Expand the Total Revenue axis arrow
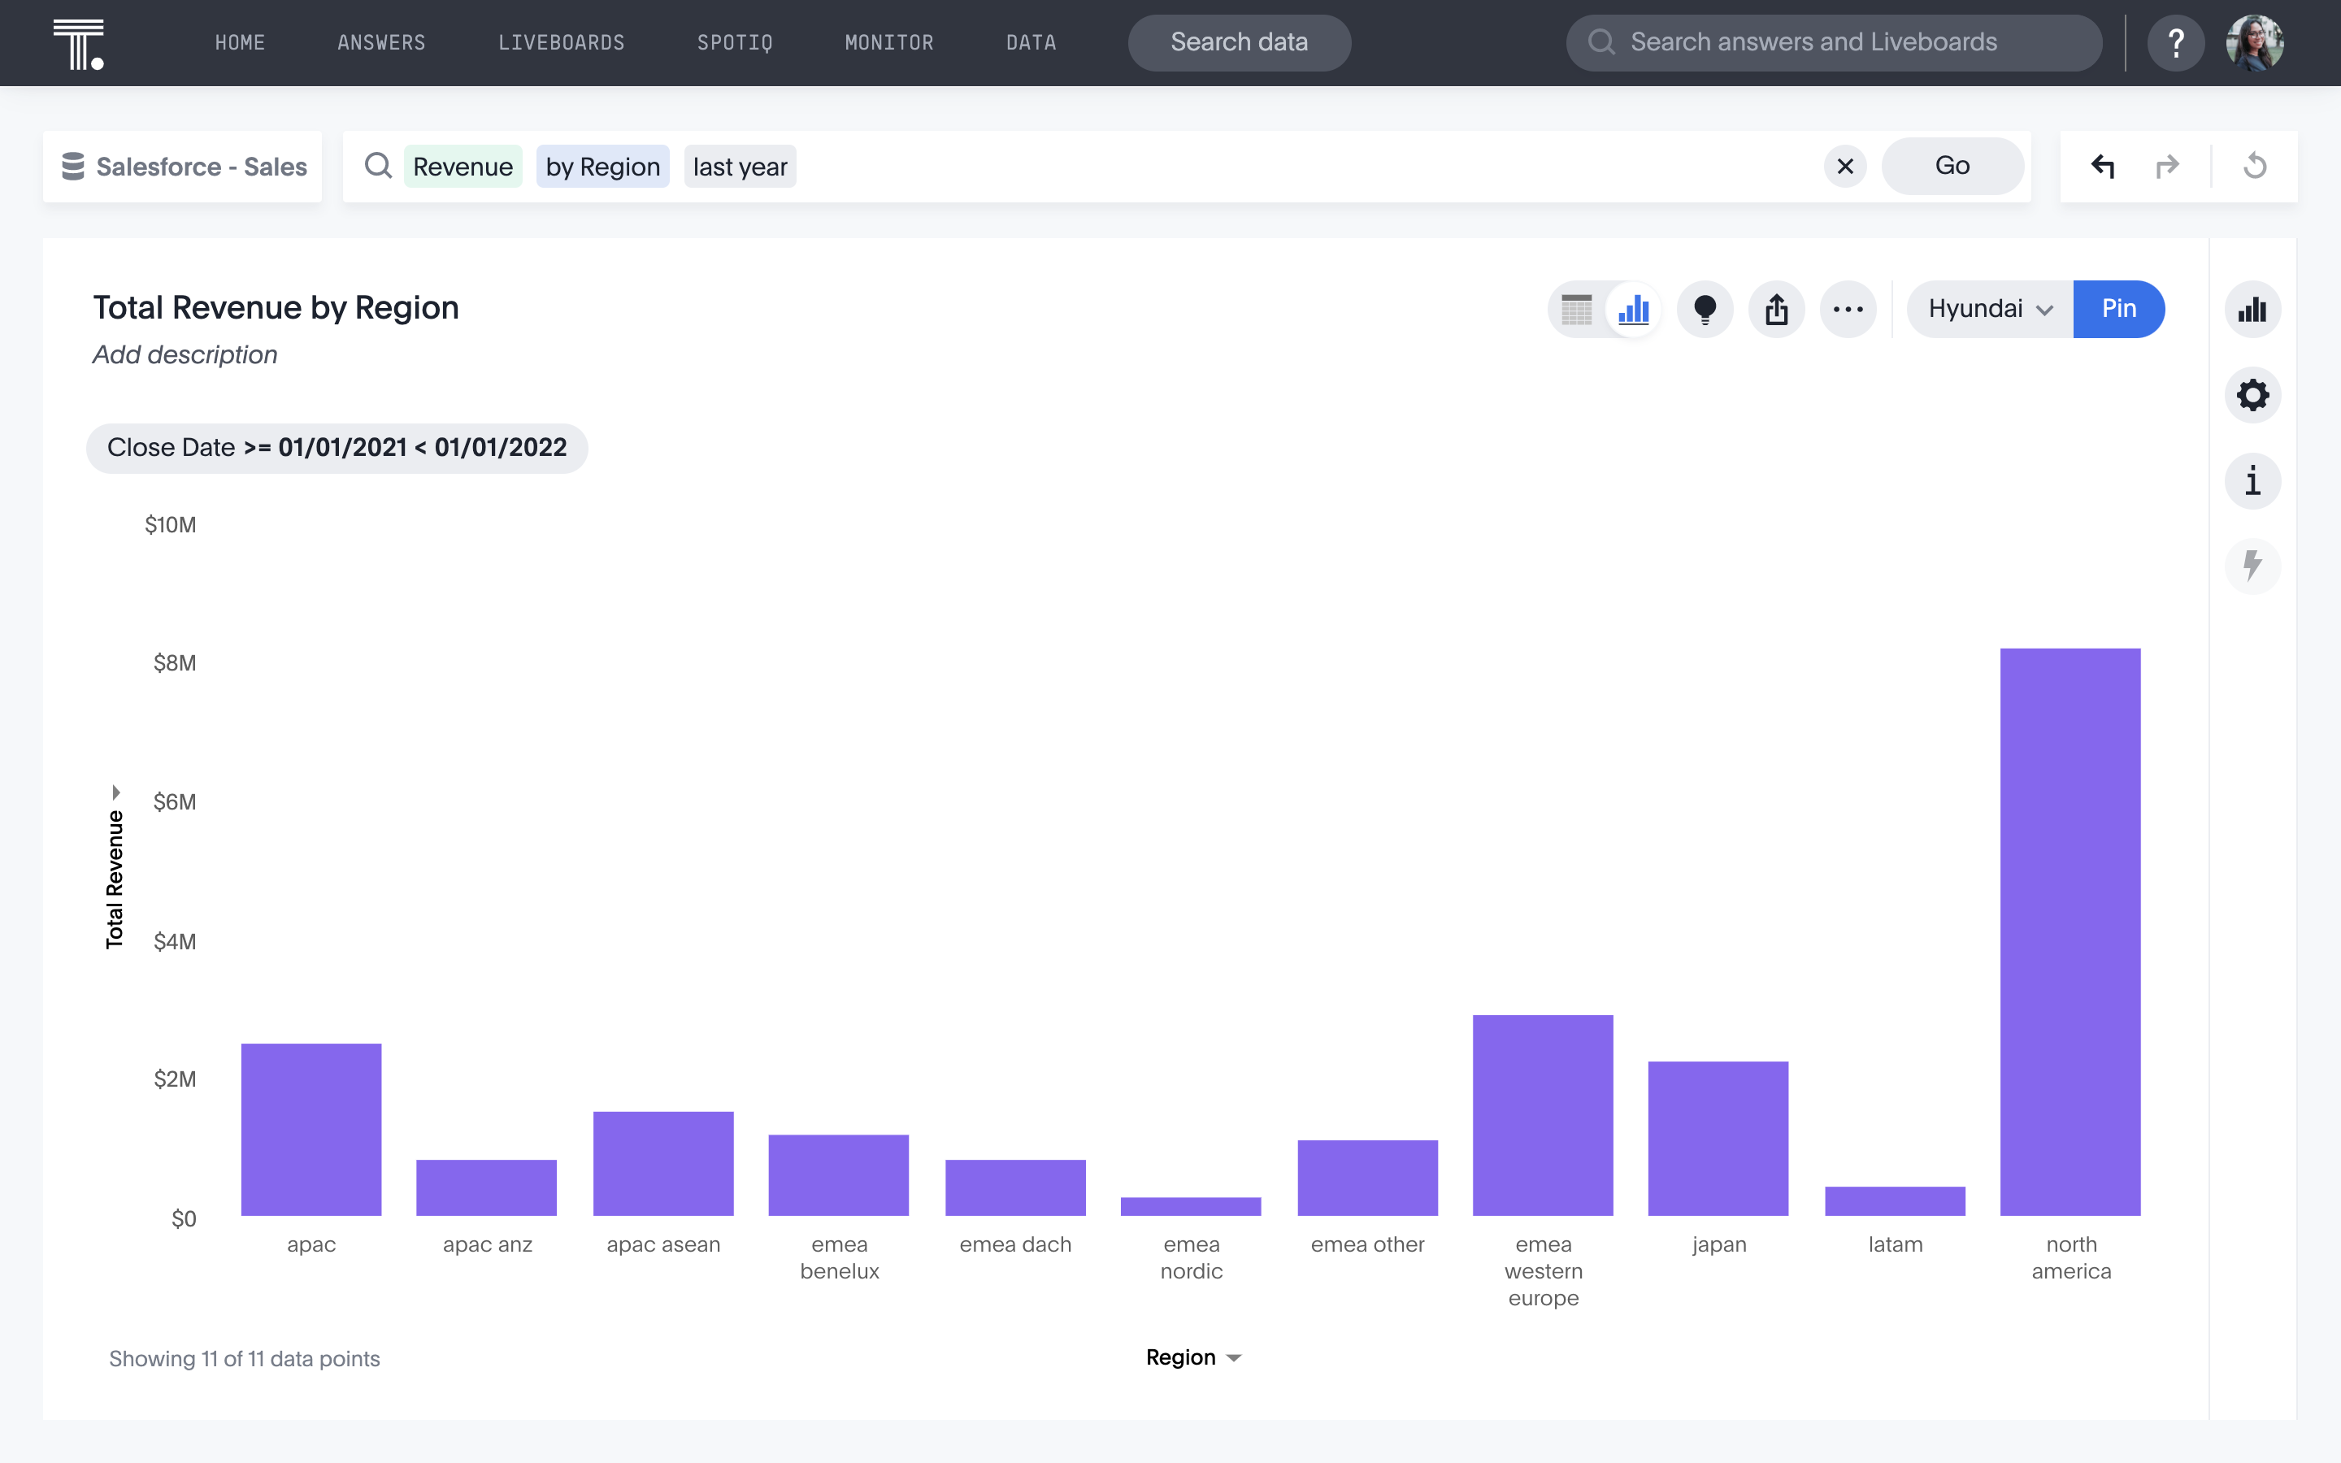 pyautogui.click(x=116, y=792)
